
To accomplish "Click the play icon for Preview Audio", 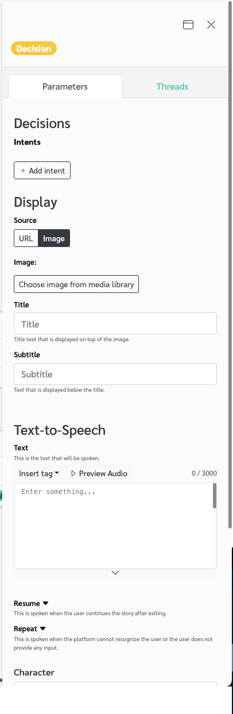I will click(x=73, y=473).
